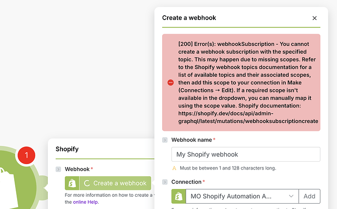The image size is (337, 209).
Task: Click the Create a webhook dialog title
Action: (189, 18)
